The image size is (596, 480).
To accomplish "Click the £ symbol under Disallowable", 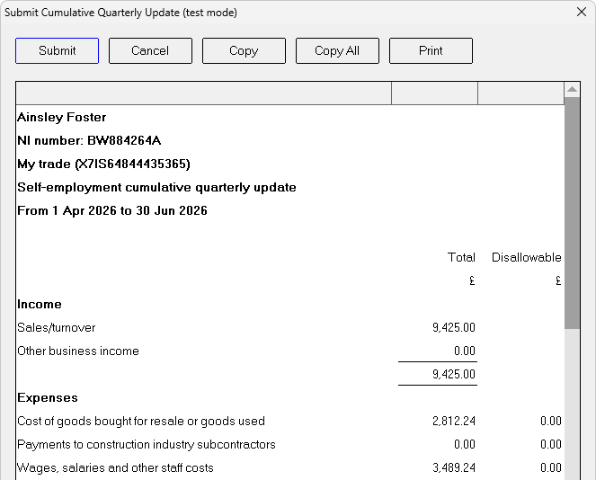I will point(558,280).
